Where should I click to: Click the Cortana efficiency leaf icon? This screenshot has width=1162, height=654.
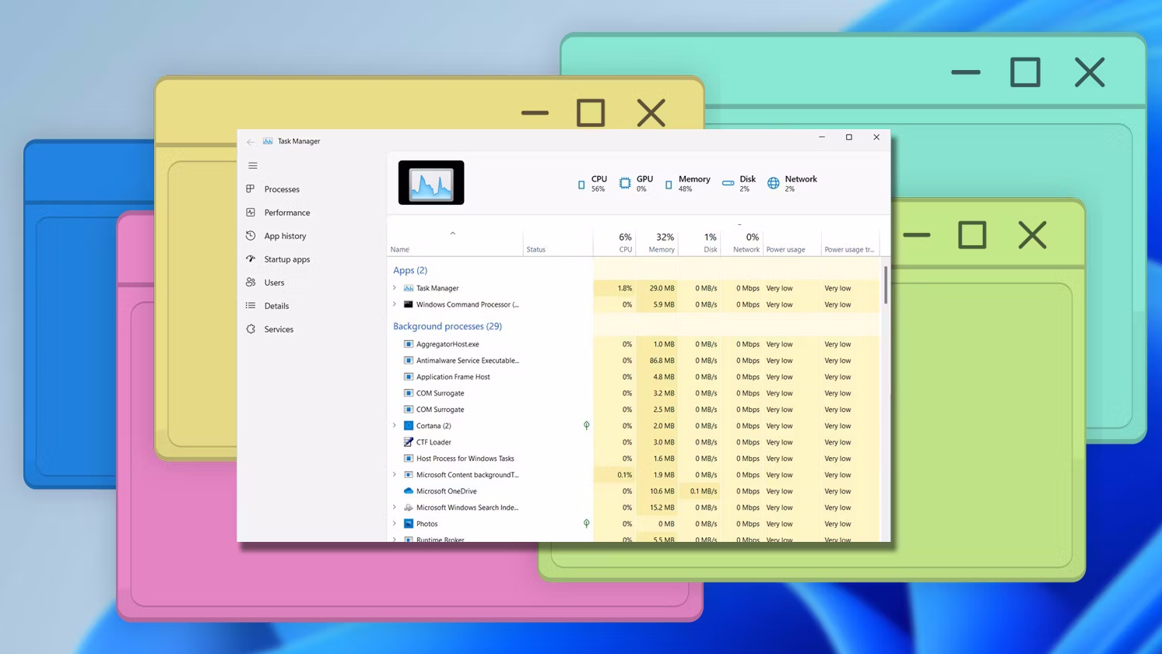pos(586,426)
